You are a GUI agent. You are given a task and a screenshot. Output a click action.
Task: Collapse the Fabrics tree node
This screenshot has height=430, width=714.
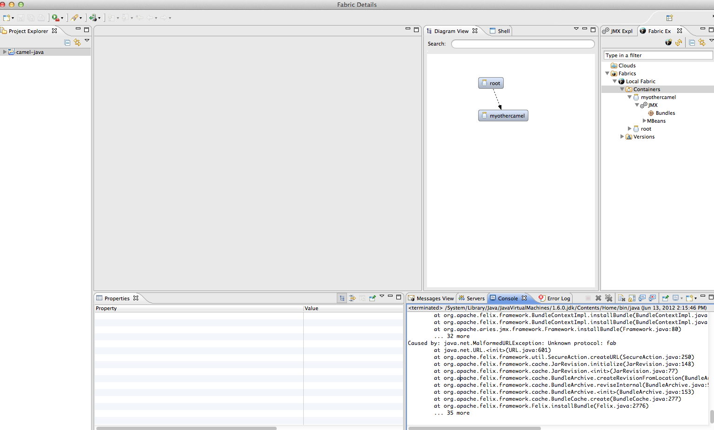click(607, 73)
